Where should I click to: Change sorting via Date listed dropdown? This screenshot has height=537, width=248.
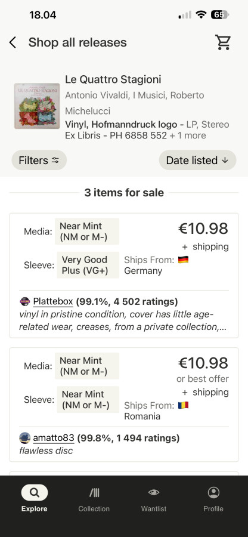pyautogui.click(x=197, y=160)
